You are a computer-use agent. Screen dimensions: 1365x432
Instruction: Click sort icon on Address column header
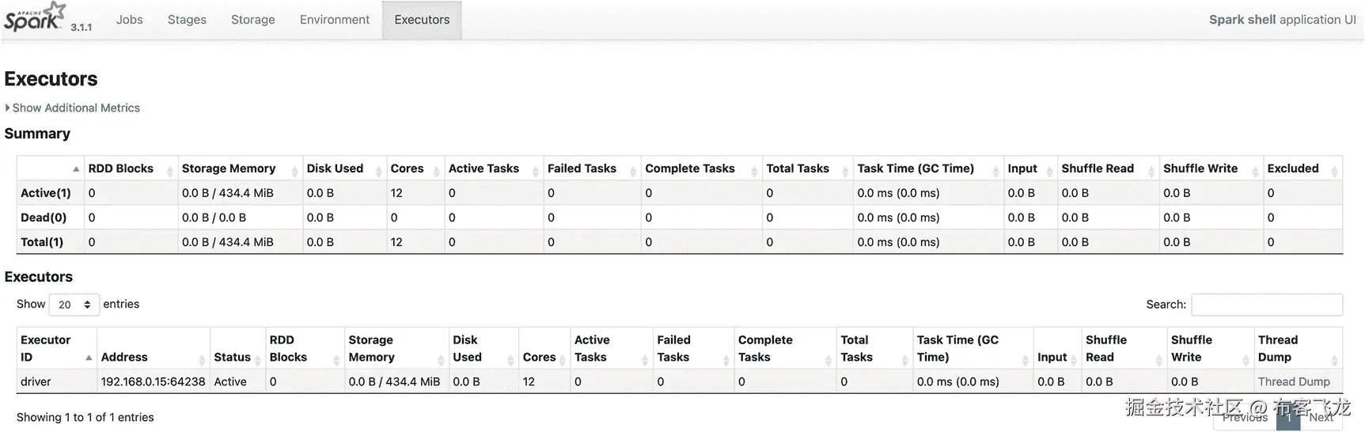[x=202, y=359]
